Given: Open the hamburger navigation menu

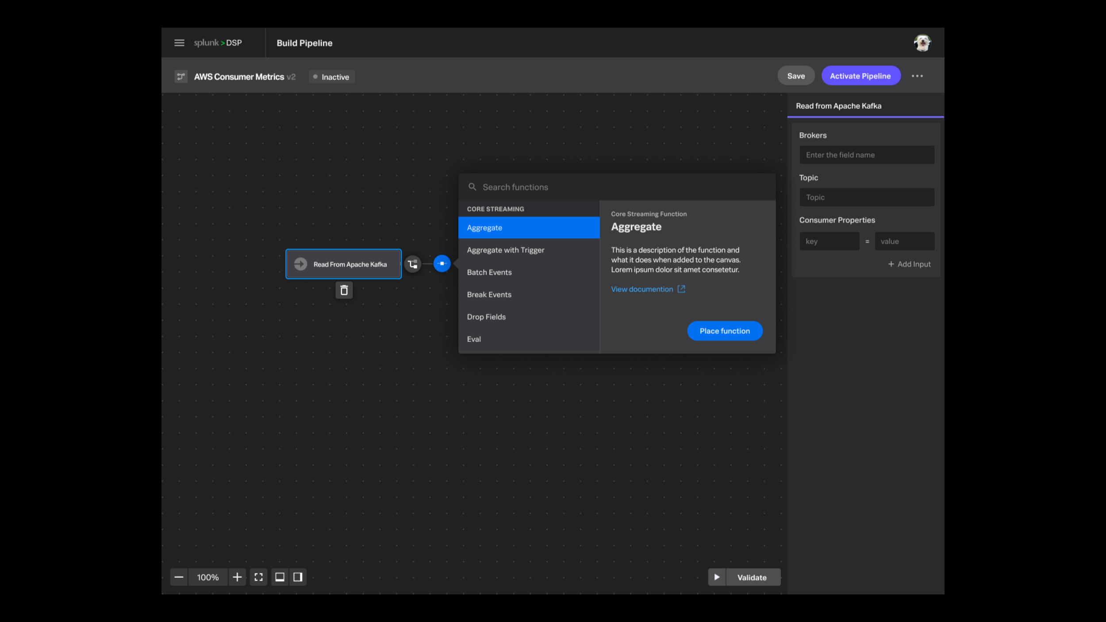Looking at the screenshot, I should pos(179,43).
